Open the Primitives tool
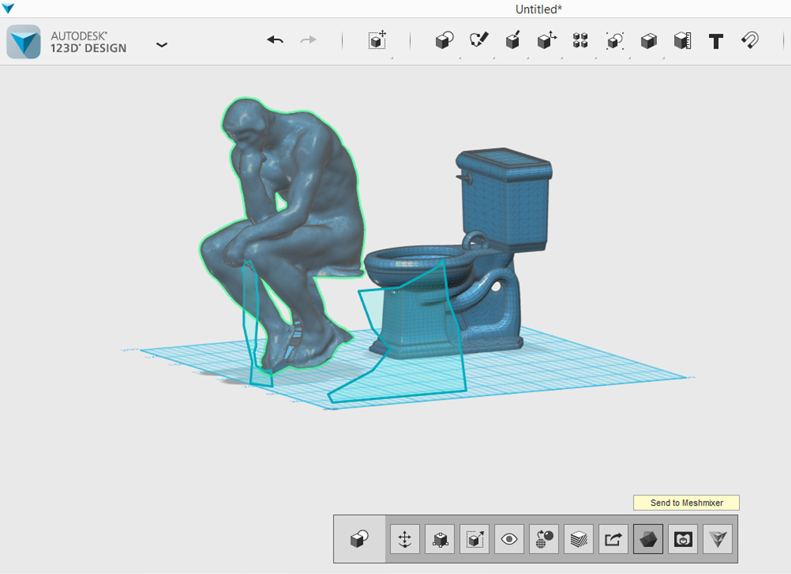791x574 pixels. coord(444,41)
